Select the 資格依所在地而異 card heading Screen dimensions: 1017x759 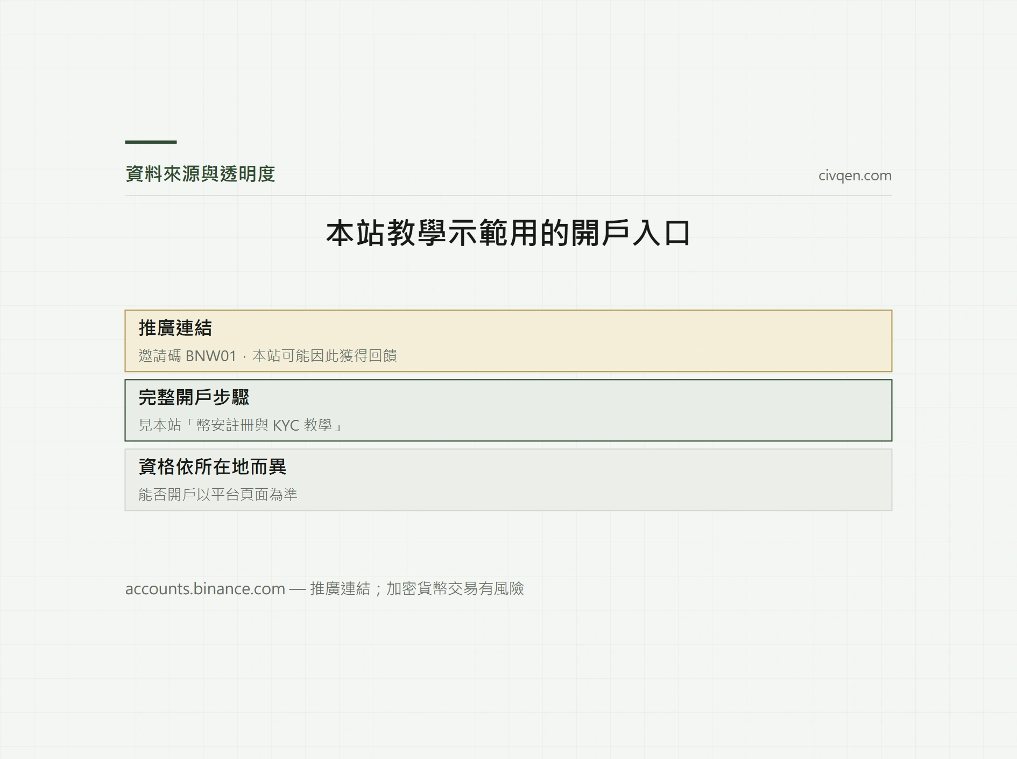pos(212,467)
